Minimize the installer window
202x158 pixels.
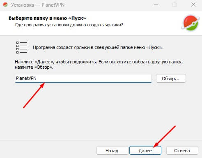156,5
